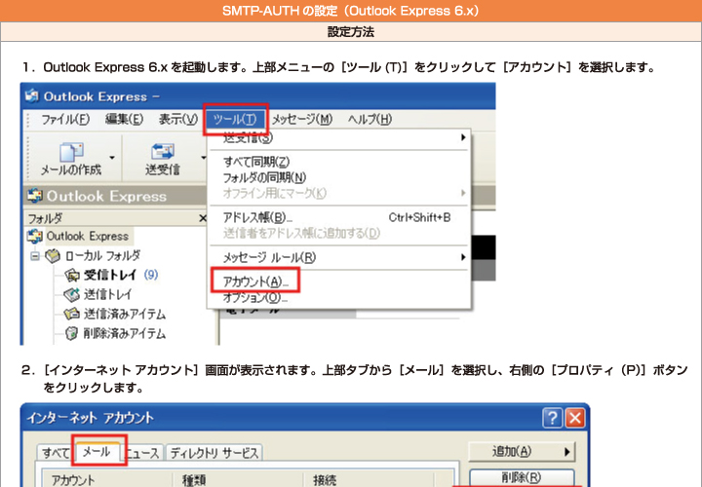Open the 表示(V) menu
The width and height of the screenshot is (702, 487).
click(x=178, y=120)
